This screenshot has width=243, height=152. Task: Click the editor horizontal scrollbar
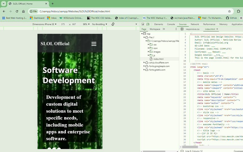pyautogui.click(x=190, y=147)
